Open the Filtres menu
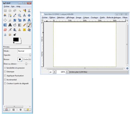 pyautogui.click(x=125, y=18)
